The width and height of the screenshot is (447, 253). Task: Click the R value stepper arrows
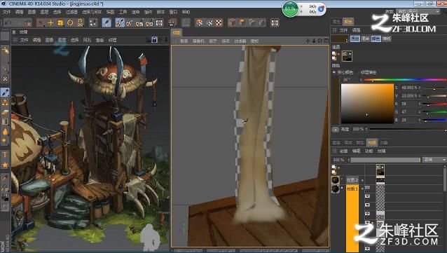(x=419, y=104)
